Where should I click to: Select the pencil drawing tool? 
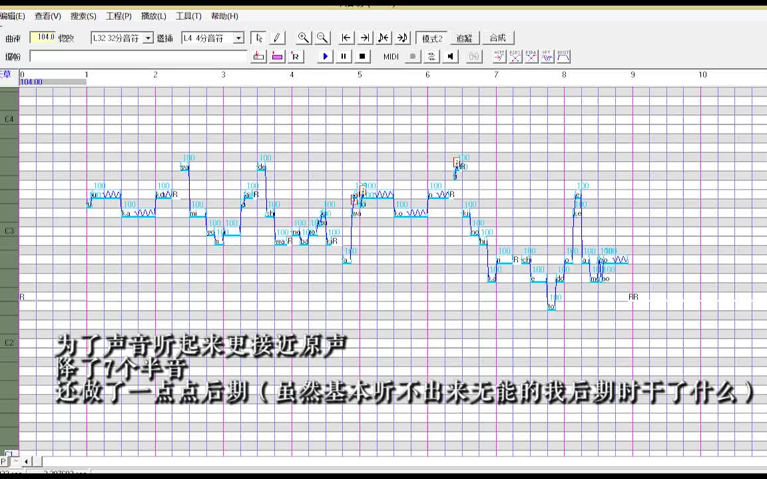click(x=276, y=37)
